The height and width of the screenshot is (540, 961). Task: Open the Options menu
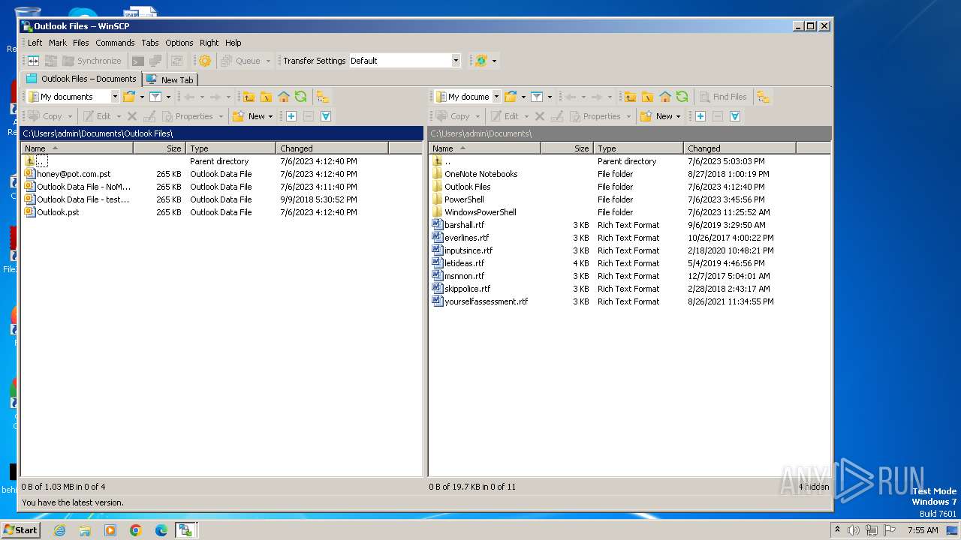pyautogui.click(x=179, y=43)
